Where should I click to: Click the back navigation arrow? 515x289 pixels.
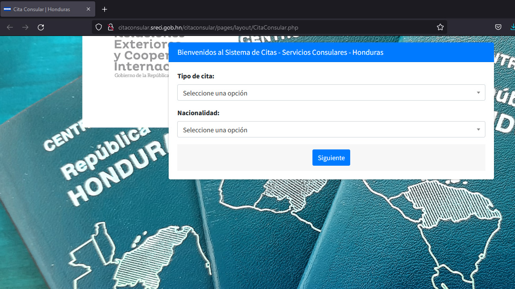click(9, 27)
